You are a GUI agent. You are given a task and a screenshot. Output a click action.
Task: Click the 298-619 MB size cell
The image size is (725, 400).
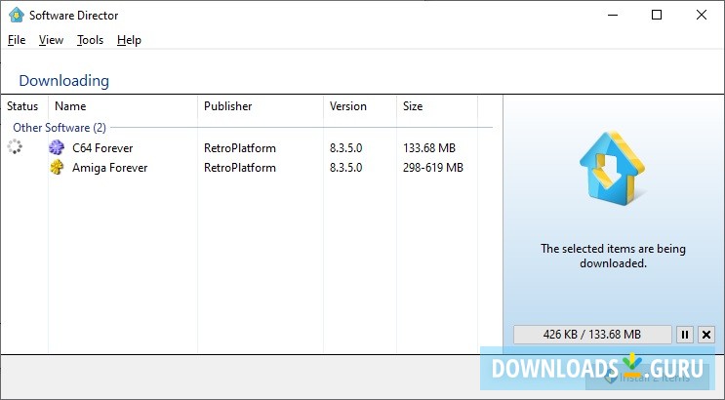[x=433, y=168]
